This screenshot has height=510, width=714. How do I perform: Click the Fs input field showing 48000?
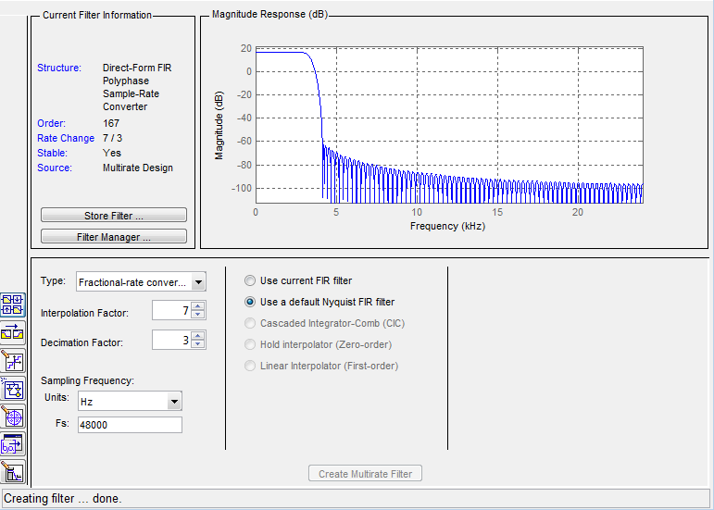click(130, 425)
